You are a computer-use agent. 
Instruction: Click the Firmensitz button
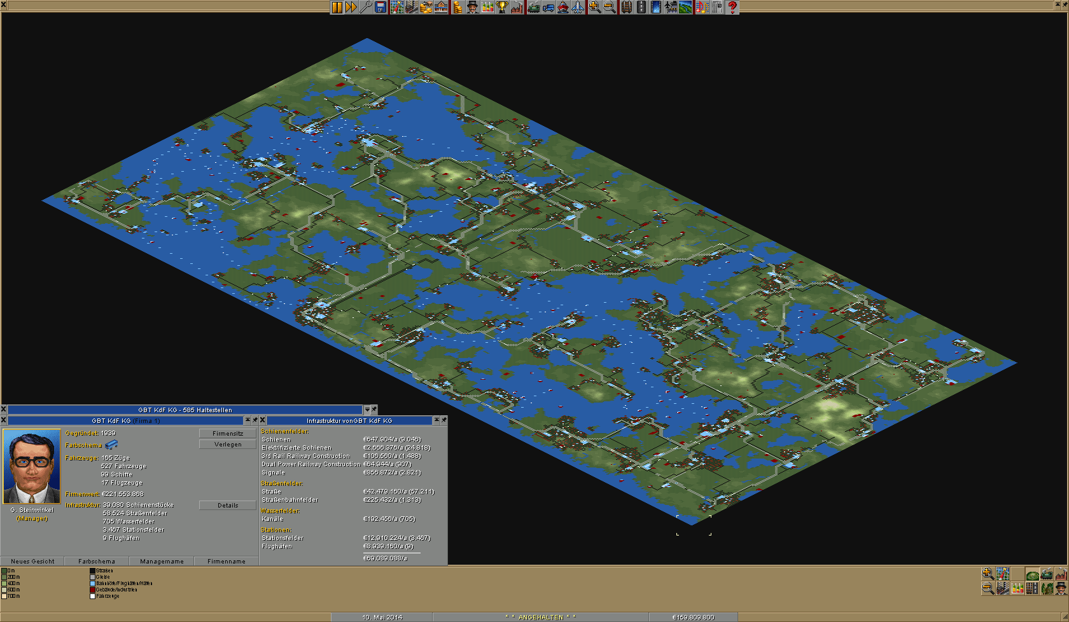[228, 433]
